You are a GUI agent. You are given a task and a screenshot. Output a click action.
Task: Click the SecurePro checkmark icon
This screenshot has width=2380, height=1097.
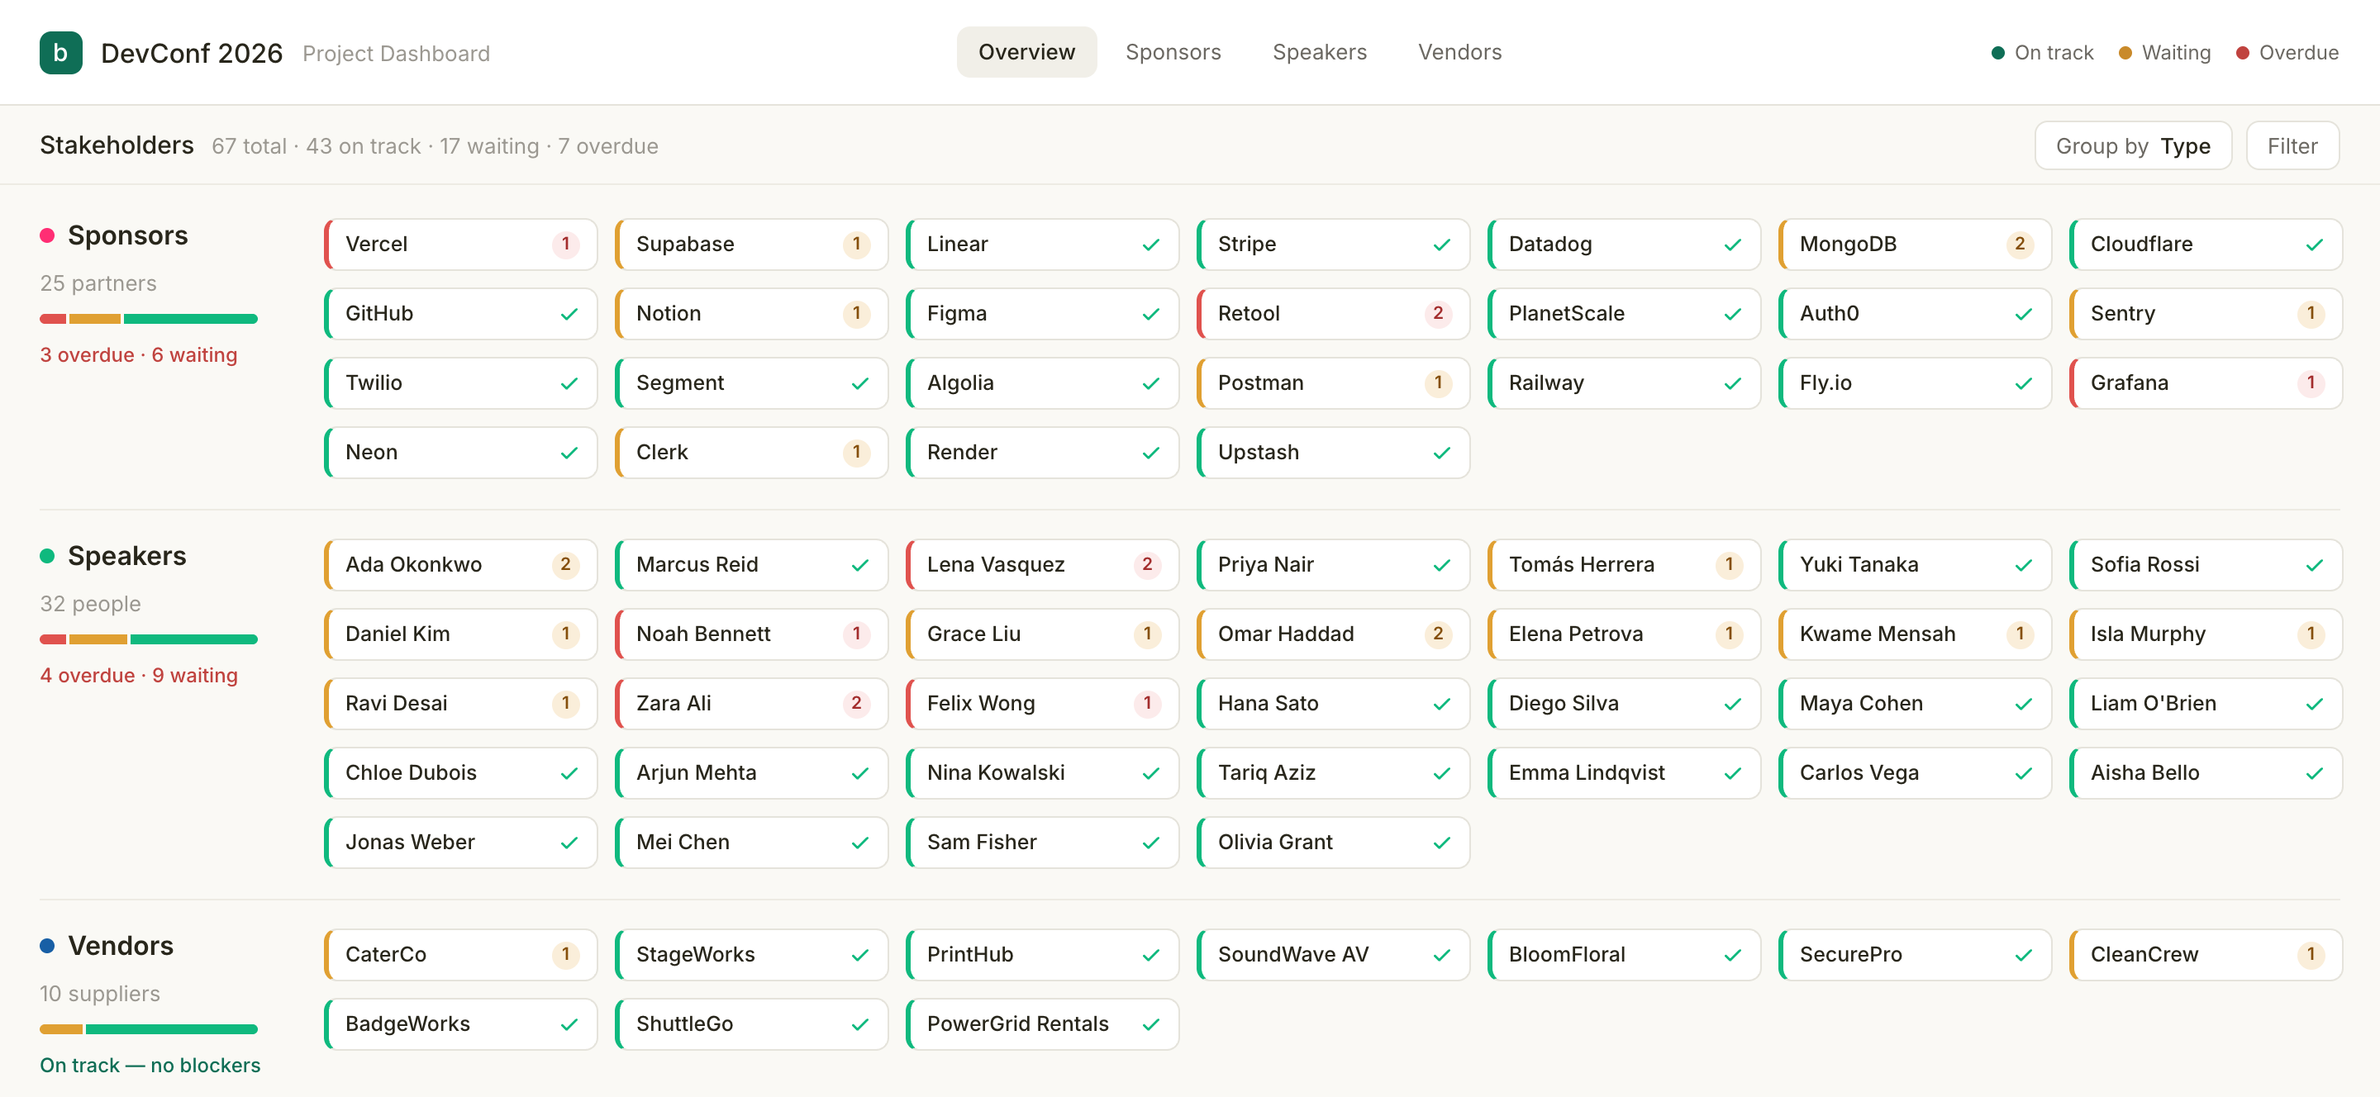point(2022,955)
